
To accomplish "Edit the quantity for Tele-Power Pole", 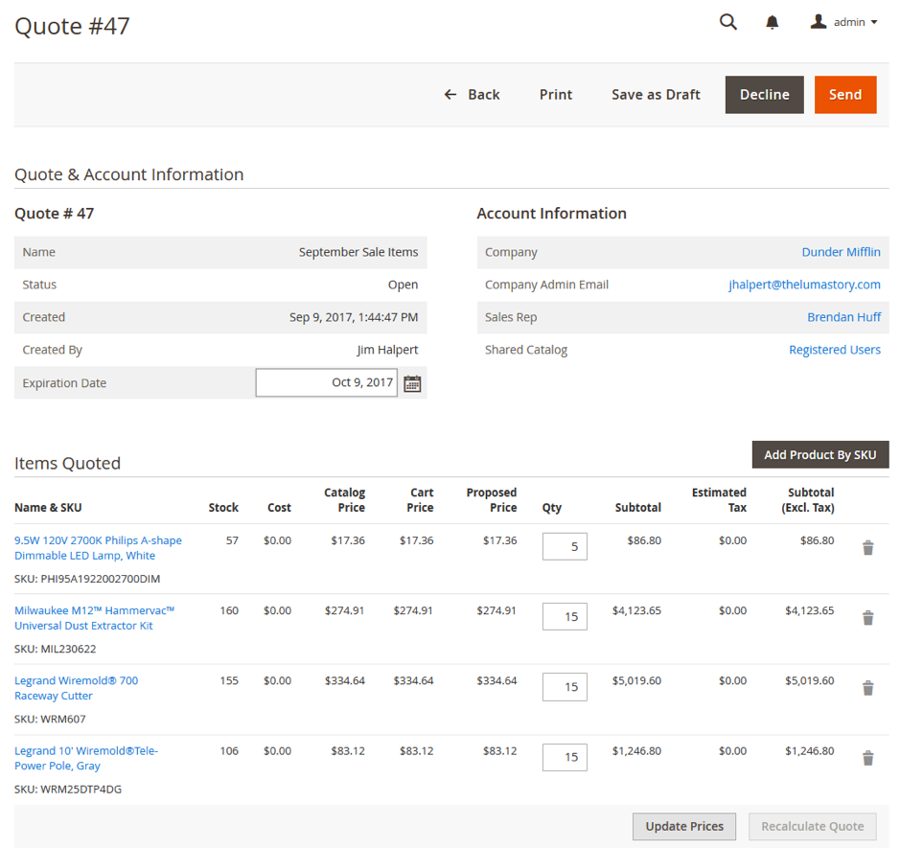I will [565, 757].
